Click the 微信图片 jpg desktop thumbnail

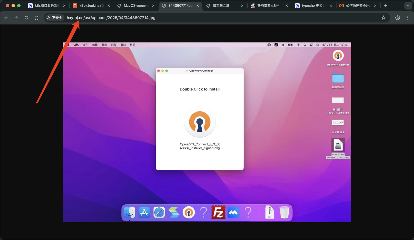click(338, 100)
